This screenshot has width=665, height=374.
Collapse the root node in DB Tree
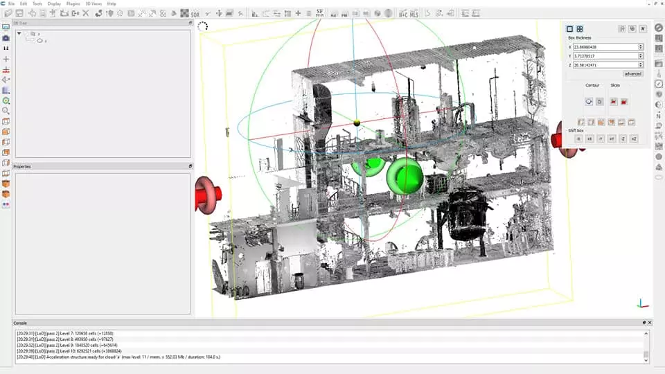point(19,33)
